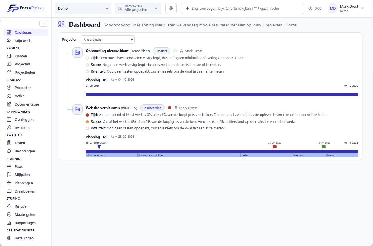Click the Fases signpost icon
This screenshot has width=373, height=246.
click(x=9, y=166)
